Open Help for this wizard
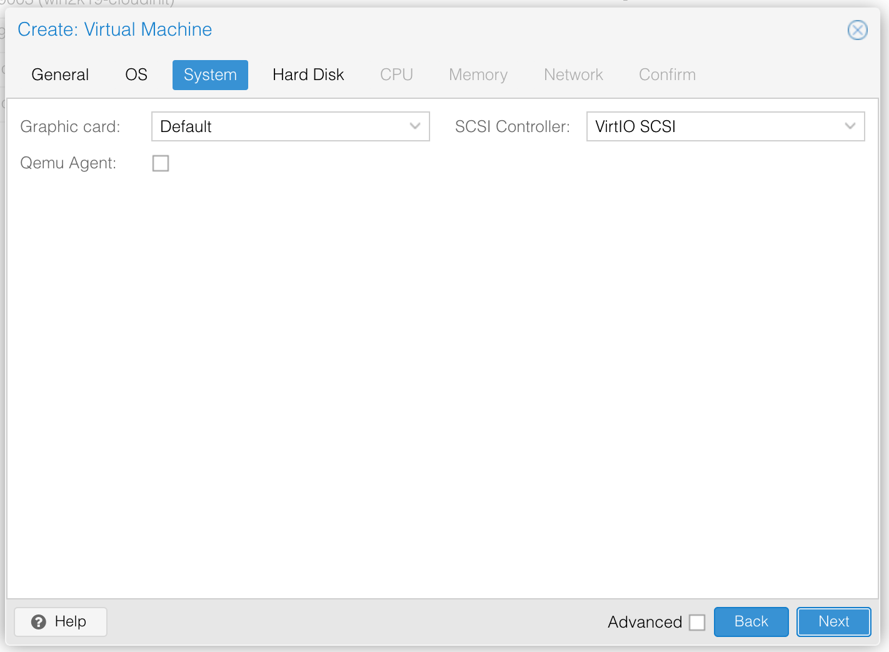 (x=60, y=621)
